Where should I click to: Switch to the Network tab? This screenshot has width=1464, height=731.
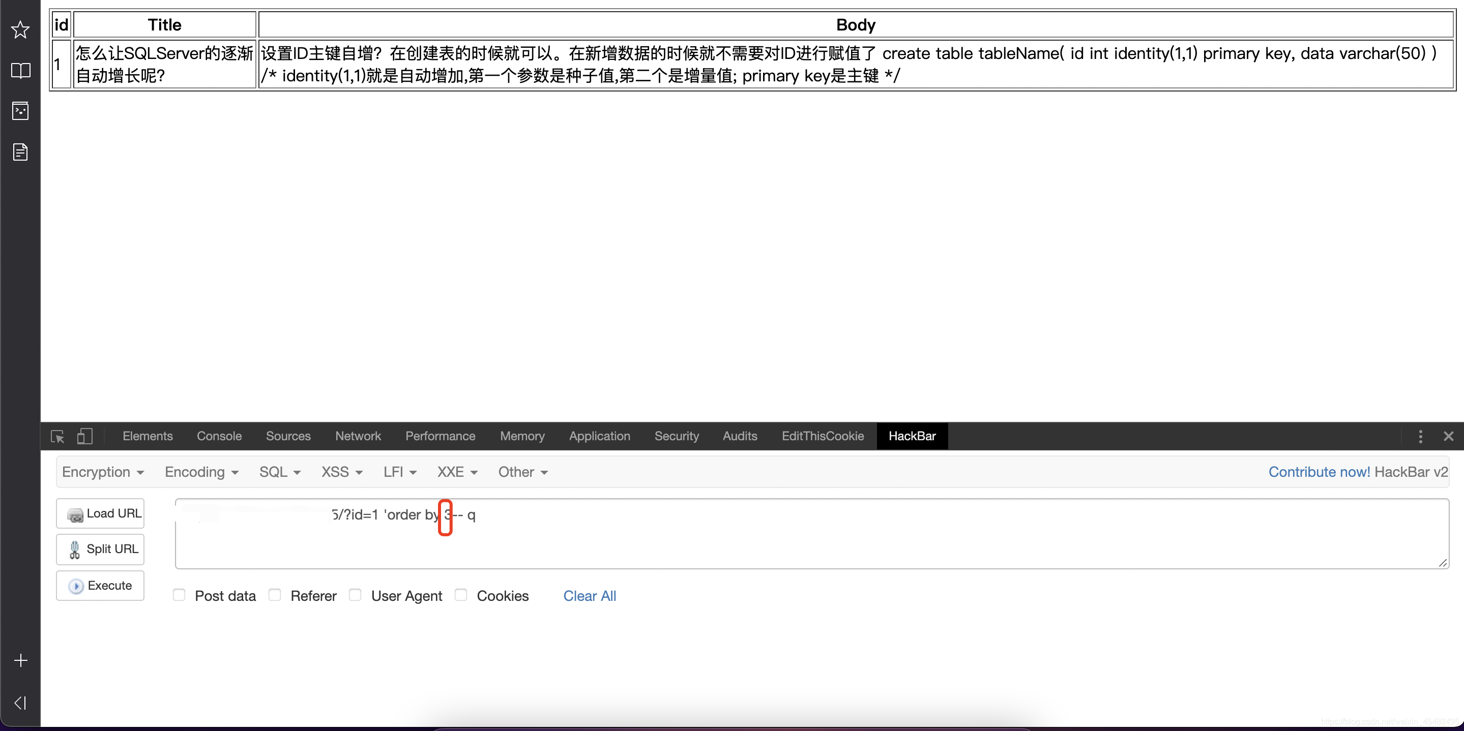pos(358,436)
